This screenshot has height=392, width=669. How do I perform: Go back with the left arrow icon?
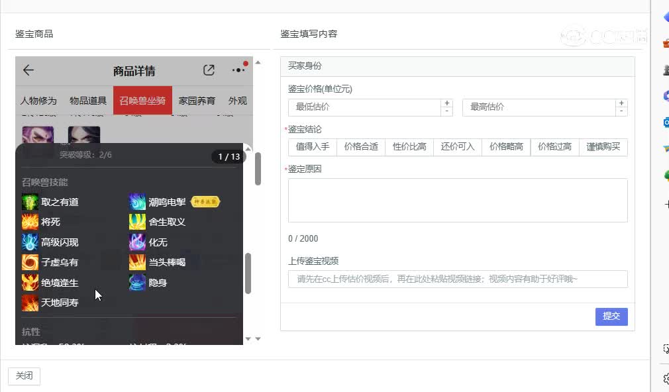pos(28,70)
